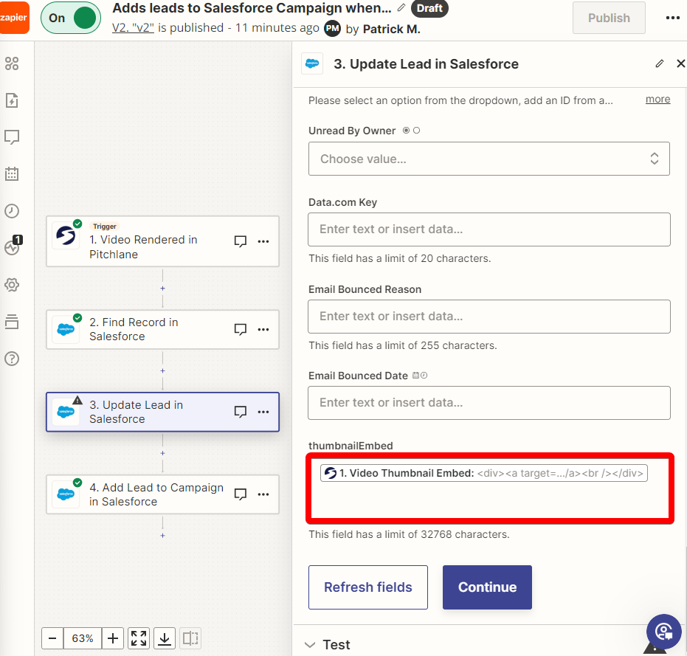Open comment on Video Rendered in Pitchlane step

[240, 241]
